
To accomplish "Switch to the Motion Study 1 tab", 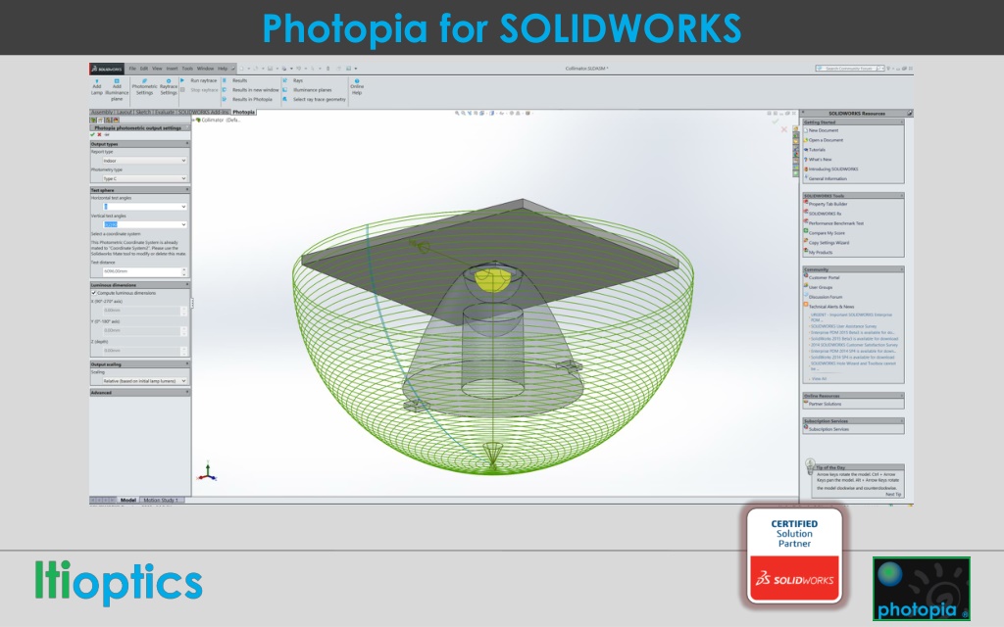I will pyautogui.click(x=162, y=501).
